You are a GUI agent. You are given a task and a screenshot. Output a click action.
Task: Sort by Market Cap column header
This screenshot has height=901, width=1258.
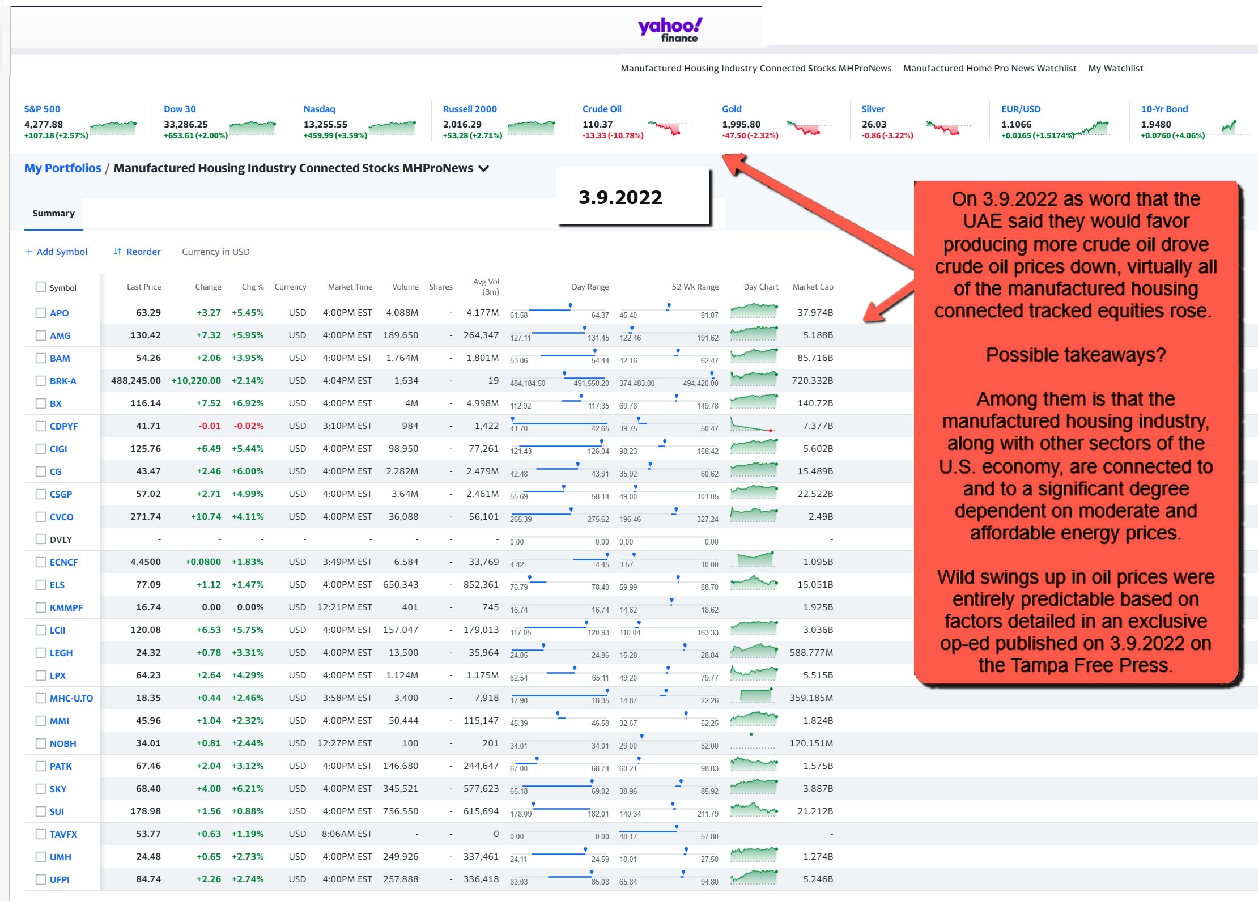click(x=813, y=287)
